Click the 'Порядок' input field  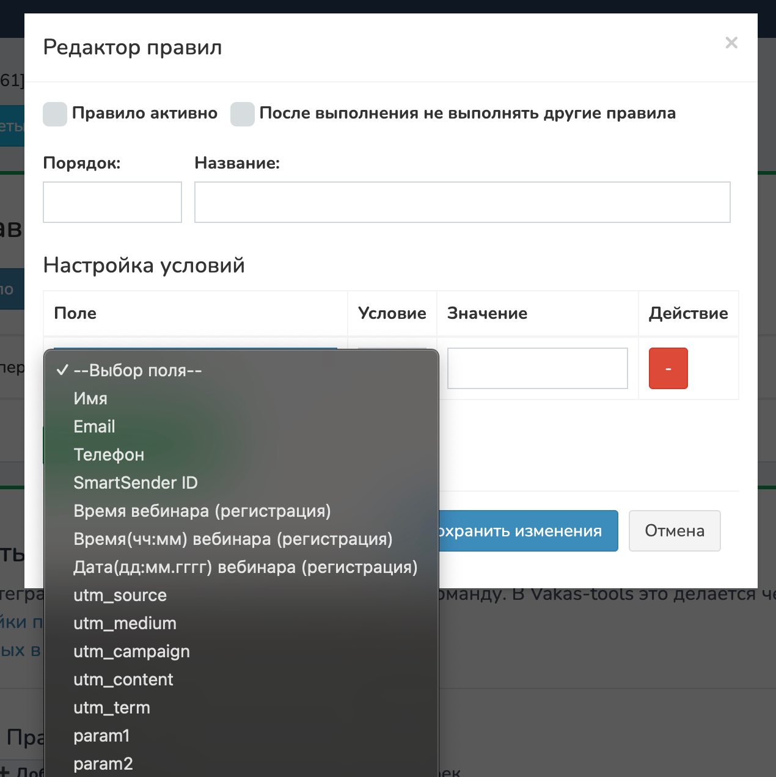click(112, 202)
